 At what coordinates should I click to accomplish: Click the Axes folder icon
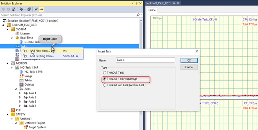coord(21,89)
